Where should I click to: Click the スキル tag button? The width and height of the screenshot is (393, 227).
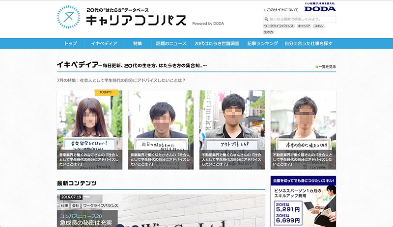319,25
